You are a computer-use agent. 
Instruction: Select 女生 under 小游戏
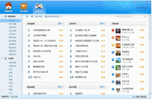tap(11, 93)
